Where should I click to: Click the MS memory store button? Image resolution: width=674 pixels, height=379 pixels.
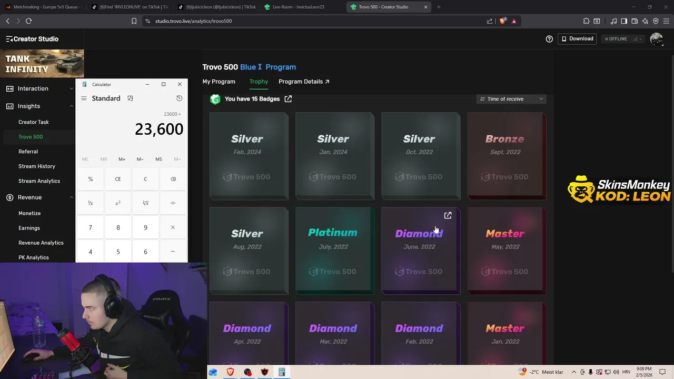[158, 159]
